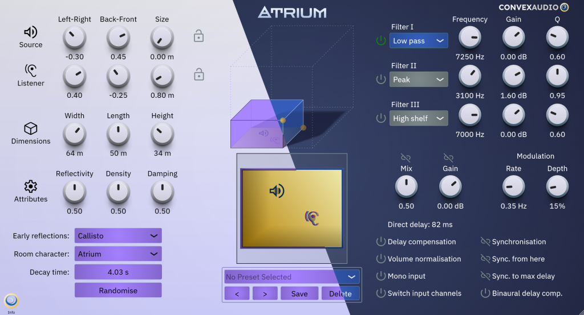Toggle the Synchronisation link option

(x=485, y=242)
